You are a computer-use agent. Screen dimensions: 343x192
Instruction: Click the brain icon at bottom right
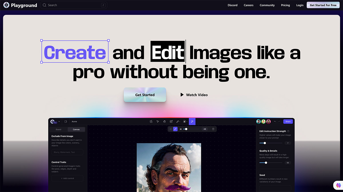338,185
